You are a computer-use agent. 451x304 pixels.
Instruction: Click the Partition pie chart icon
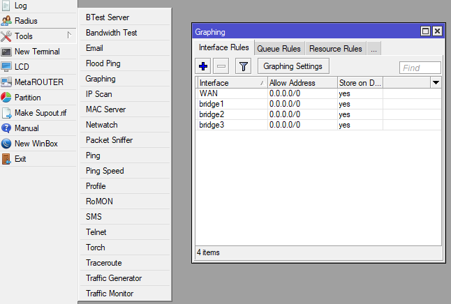tap(7, 98)
